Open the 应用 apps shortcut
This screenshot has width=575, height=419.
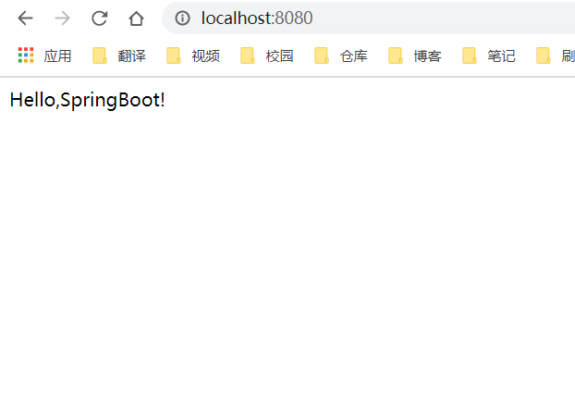44,55
